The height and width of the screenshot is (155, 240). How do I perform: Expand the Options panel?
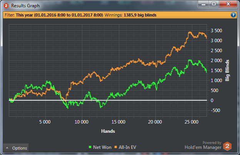tap(16, 148)
